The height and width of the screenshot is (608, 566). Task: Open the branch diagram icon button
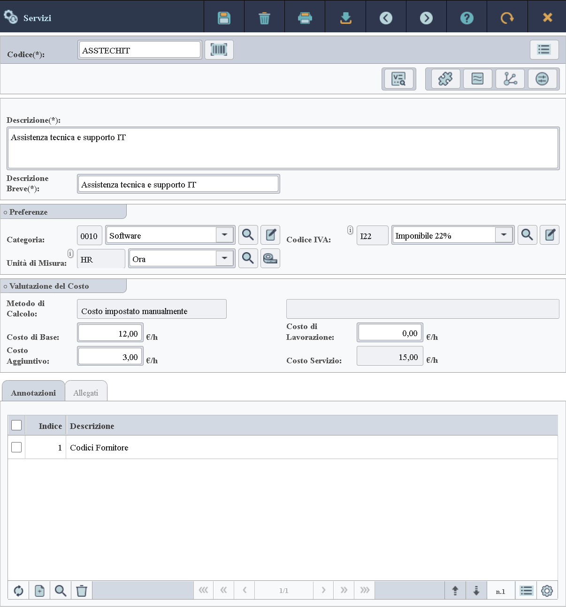click(x=510, y=79)
